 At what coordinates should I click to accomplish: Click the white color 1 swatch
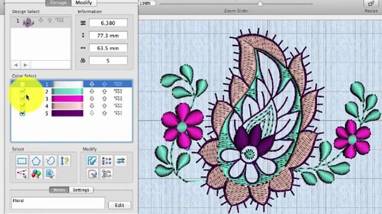pyautogui.click(x=67, y=84)
